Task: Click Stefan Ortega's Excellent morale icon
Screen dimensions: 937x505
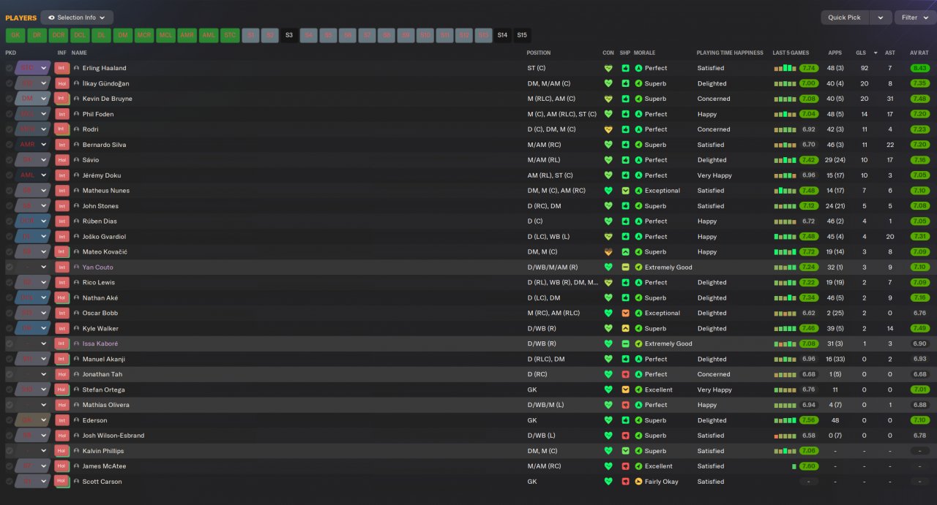Action: click(x=638, y=390)
